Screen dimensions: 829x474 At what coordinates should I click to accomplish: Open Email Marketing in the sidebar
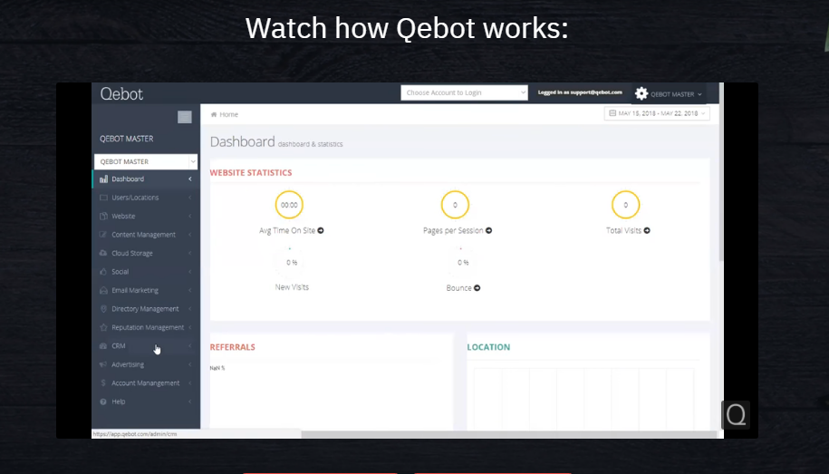(134, 291)
